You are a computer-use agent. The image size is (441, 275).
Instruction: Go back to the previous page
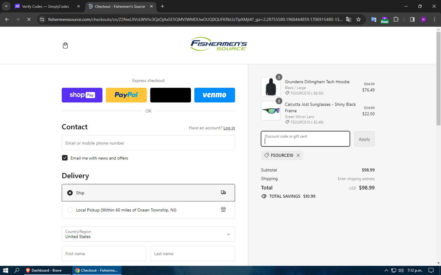pyautogui.click(x=7, y=19)
